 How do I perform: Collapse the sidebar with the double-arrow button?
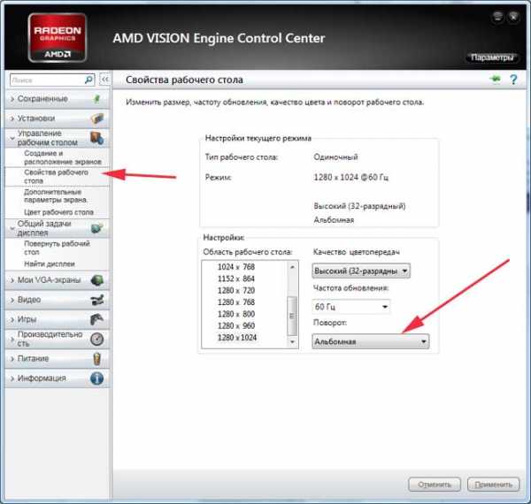click(105, 80)
